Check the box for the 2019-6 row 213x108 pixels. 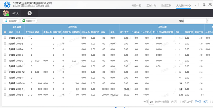click(5, 38)
